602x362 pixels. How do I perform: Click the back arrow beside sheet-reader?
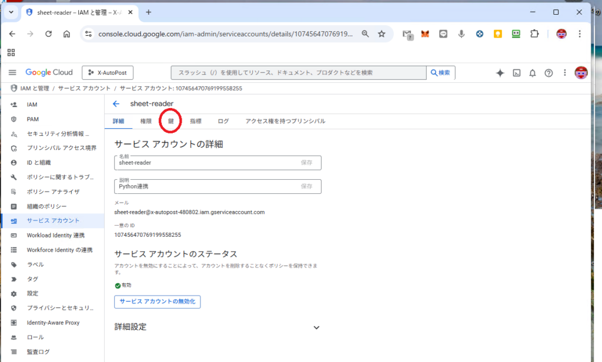tap(116, 104)
